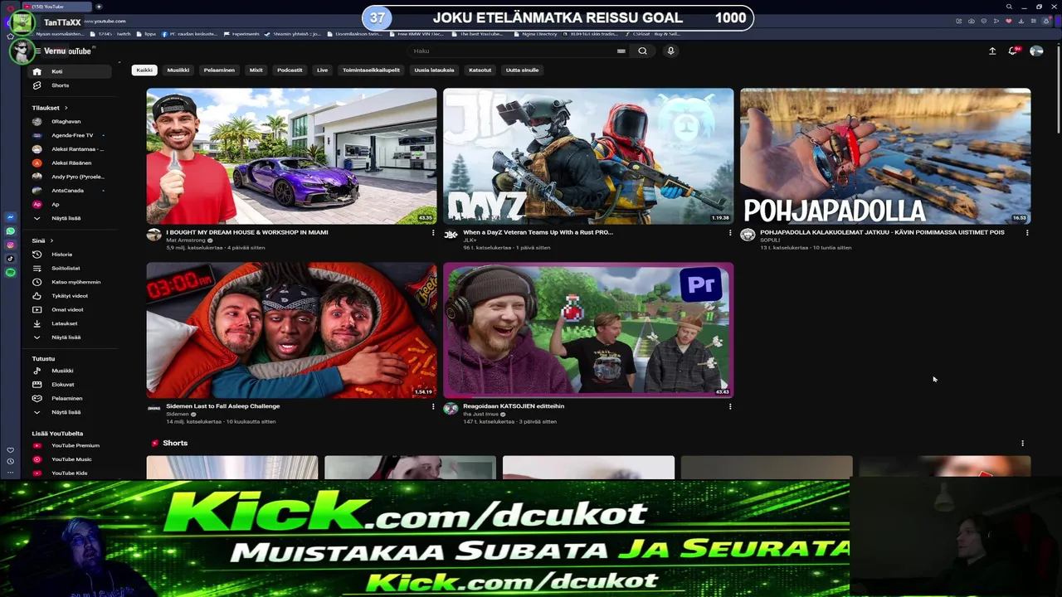Image resolution: width=1062 pixels, height=597 pixels.
Task: Play the DayZ video thumbnail
Action: [x=588, y=156]
